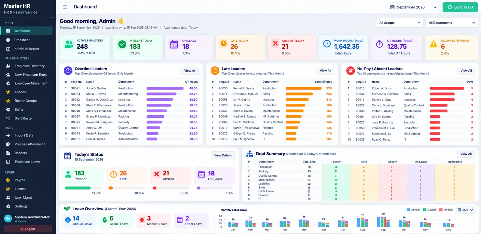Click the Timesheet clock icon in sidebar
The image size is (481, 234).
pyautogui.click(x=8, y=40)
